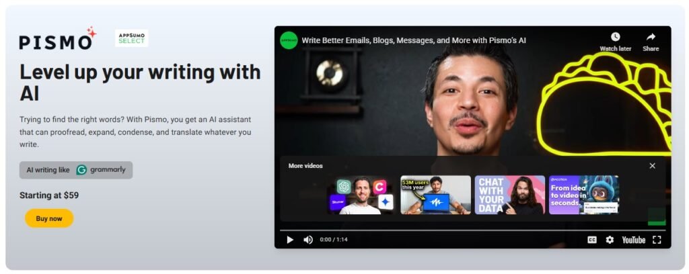The height and width of the screenshot is (274, 689).
Task: Open the video settings gear
Action: point(610,240)
